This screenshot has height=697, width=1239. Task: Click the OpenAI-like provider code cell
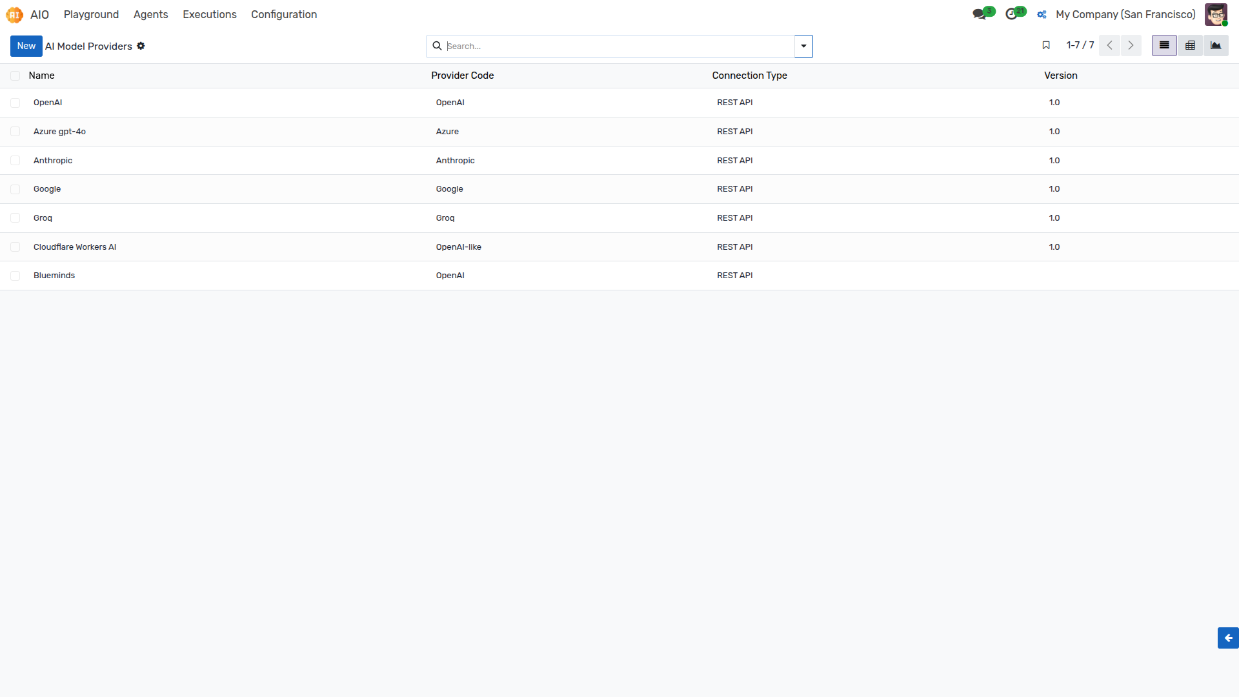pyautogui.click(x=458, y=247)
